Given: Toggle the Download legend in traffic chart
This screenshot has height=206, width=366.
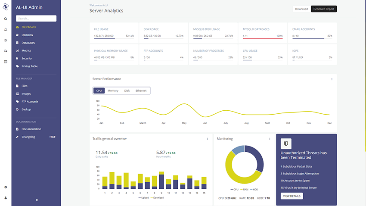Looking at the screenshot, I should (x=157, y=197).
